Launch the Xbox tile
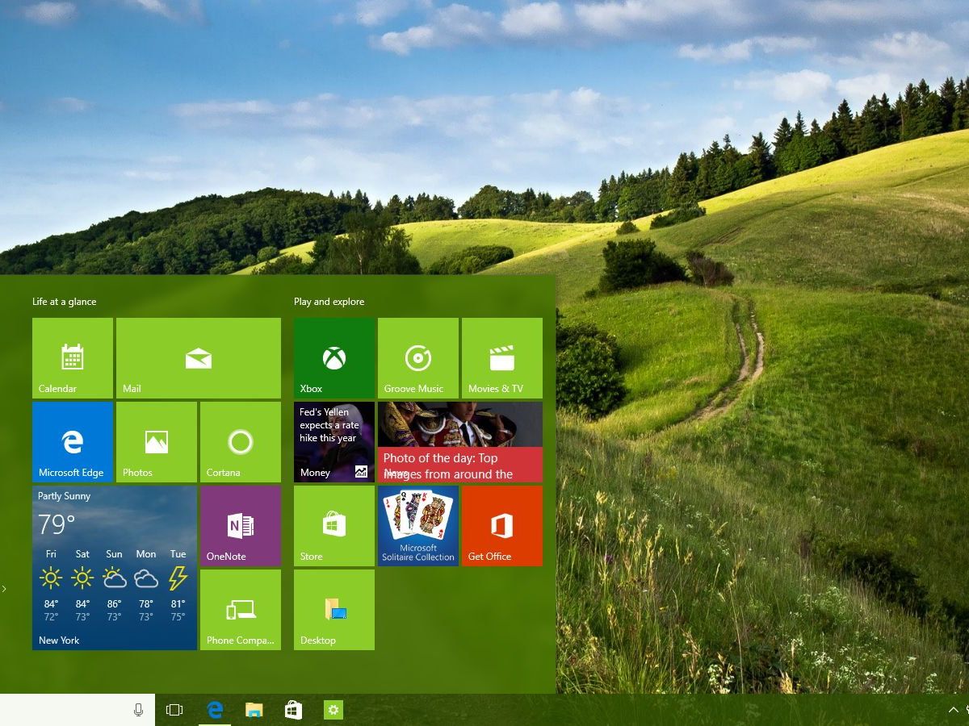Viewport: 969px width, 726px height. pos(334,358)
